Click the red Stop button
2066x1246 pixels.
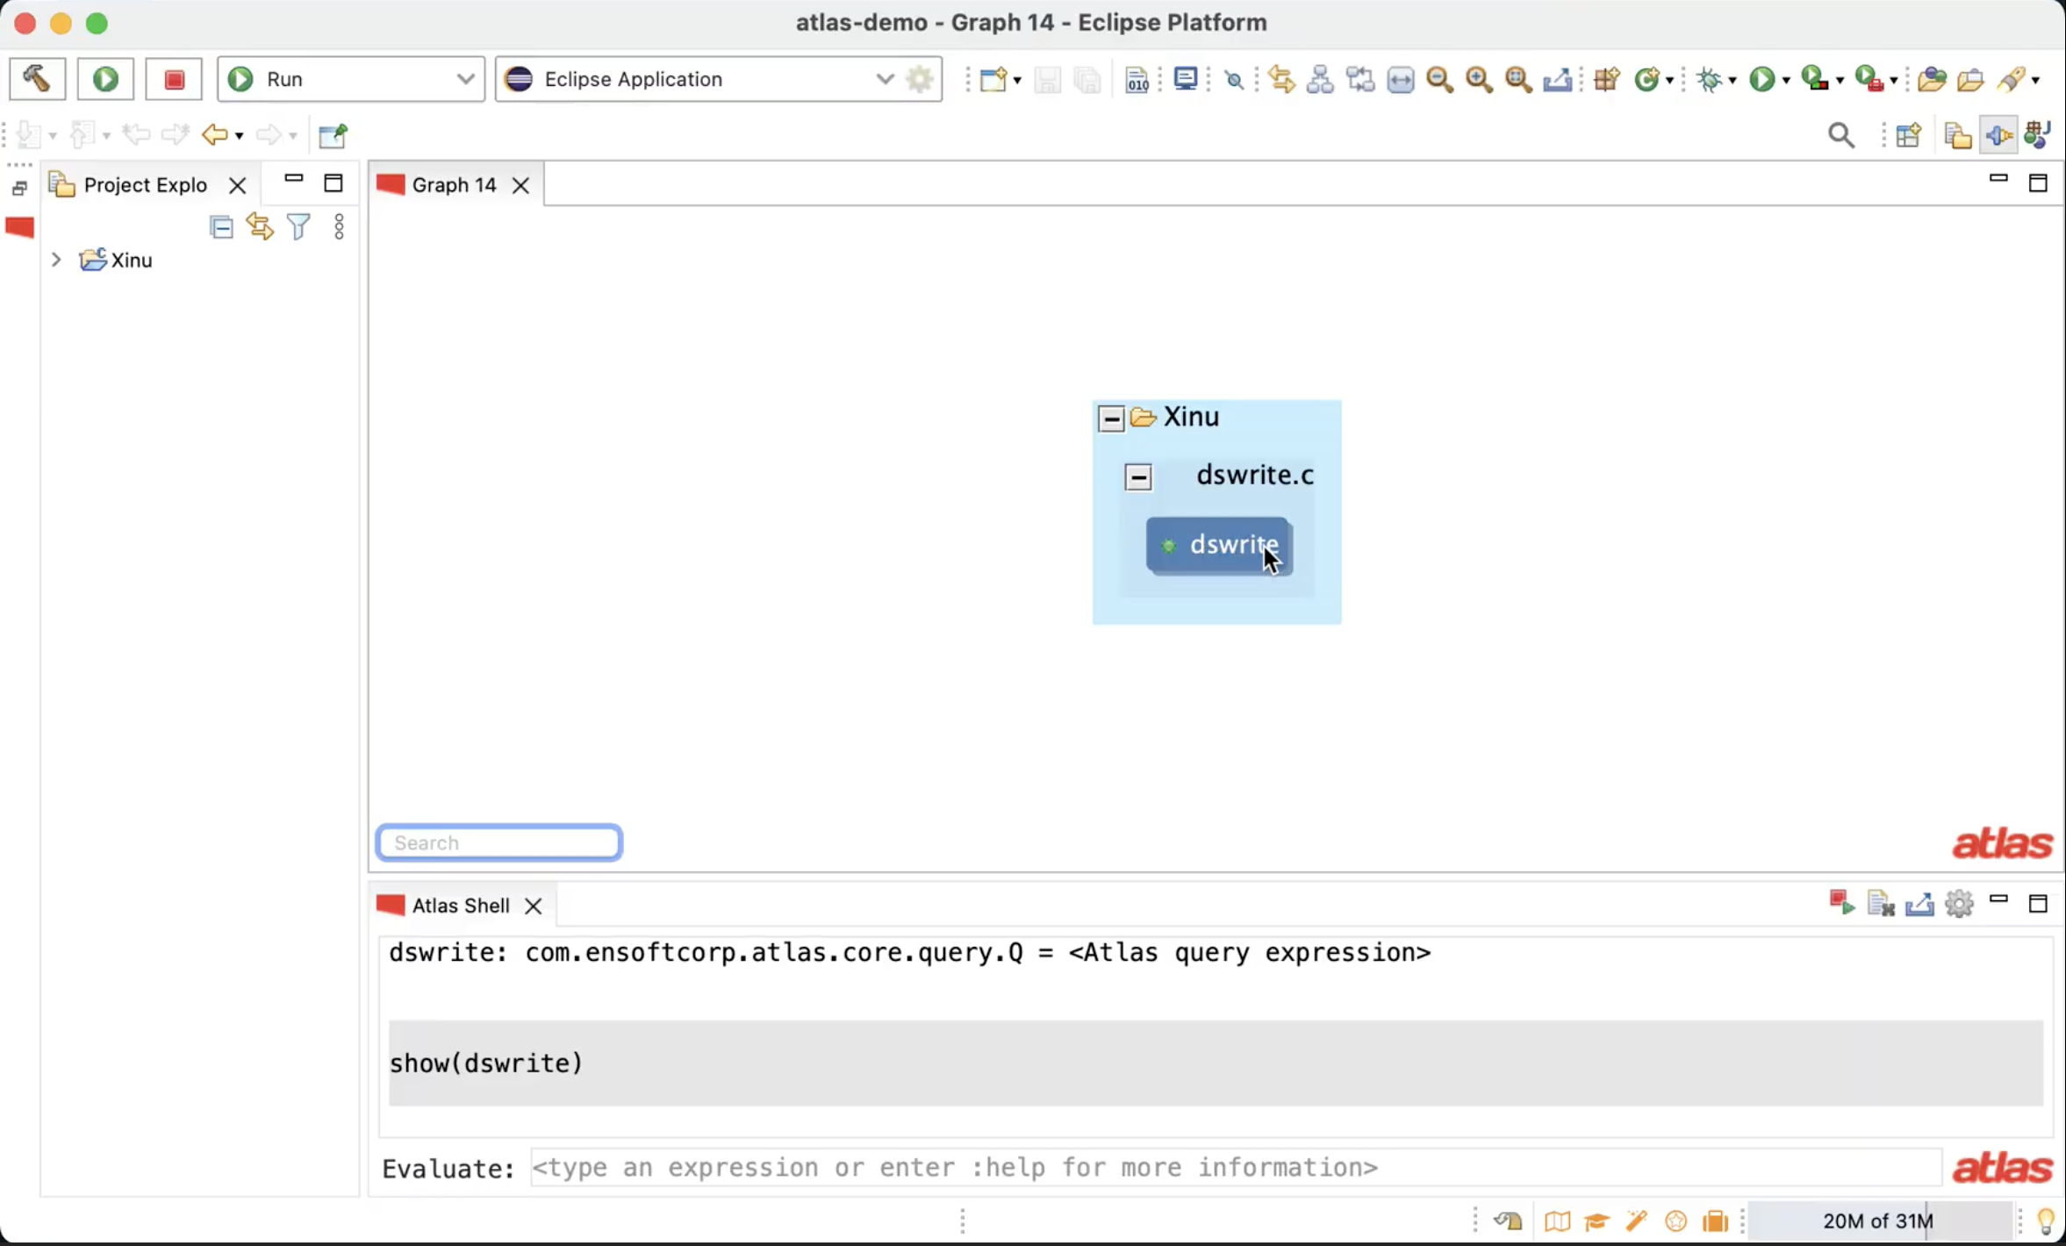pyautogui.click(x=174, y=79)
